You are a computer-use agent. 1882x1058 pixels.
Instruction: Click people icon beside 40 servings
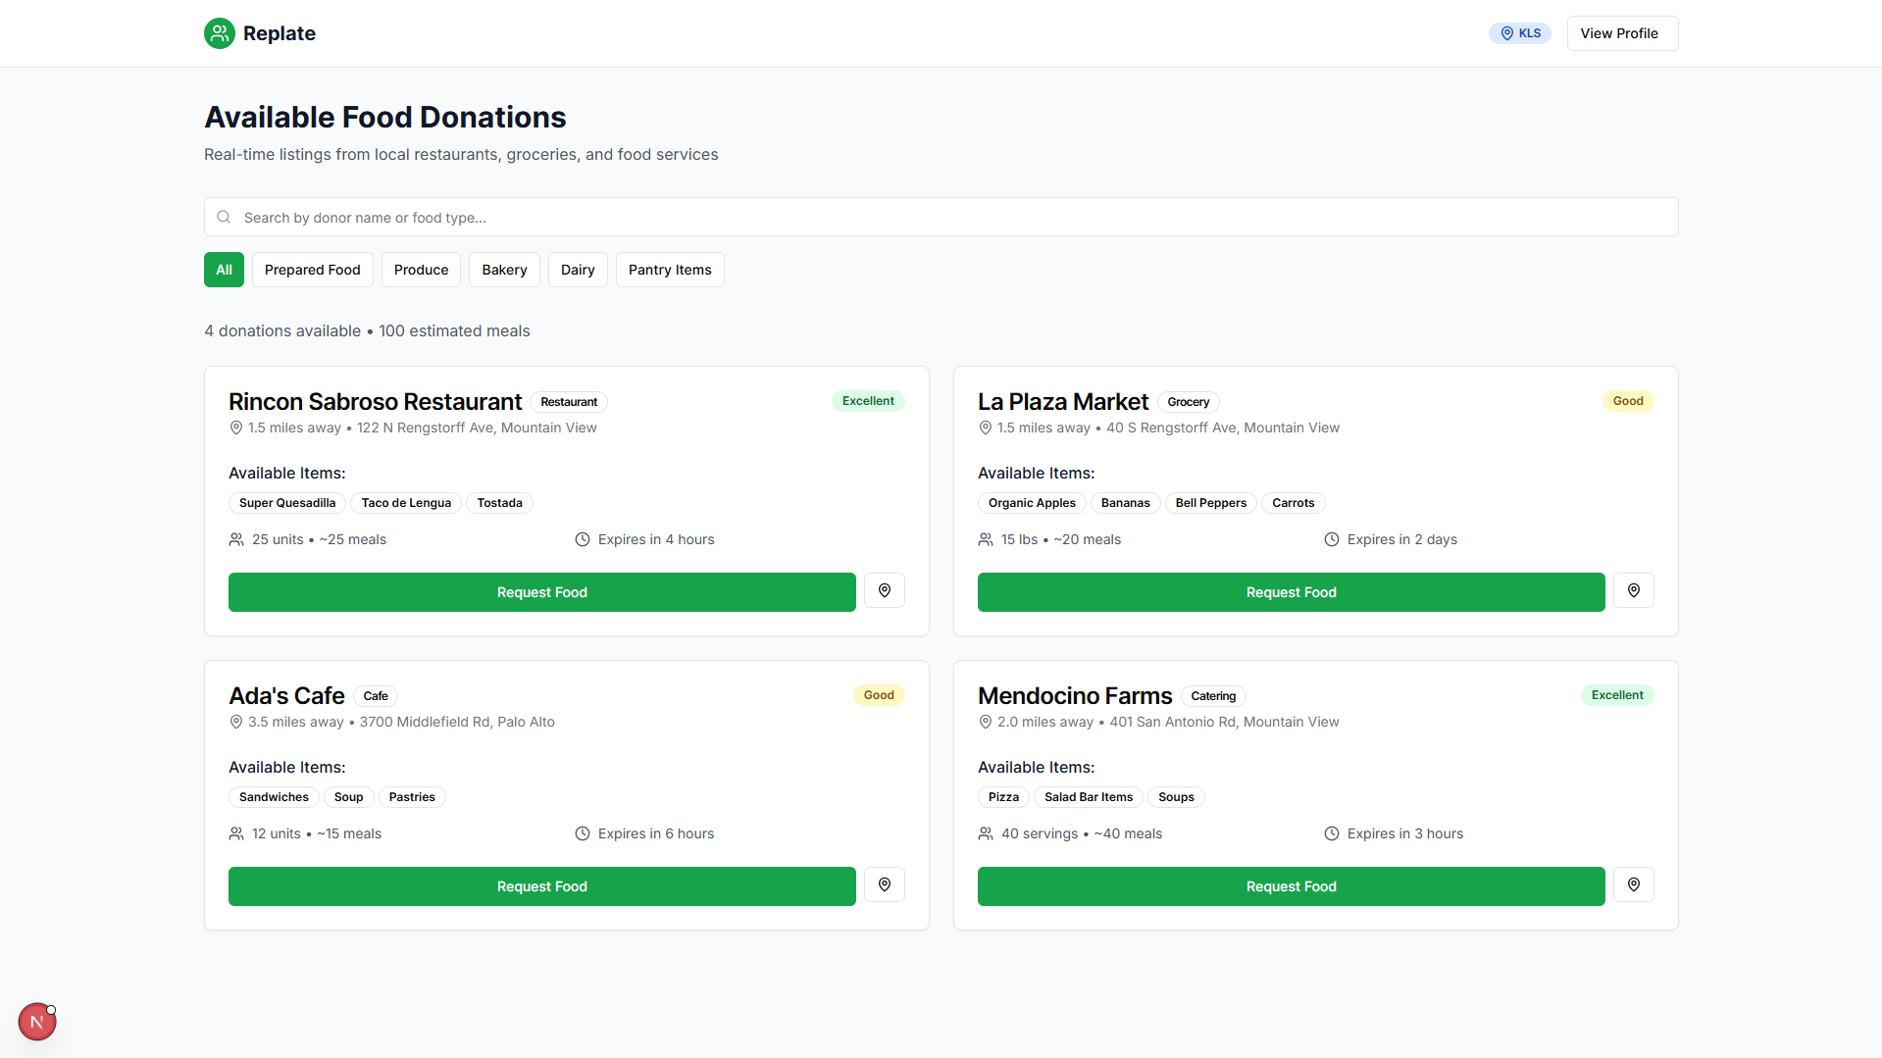click(986, 833)
